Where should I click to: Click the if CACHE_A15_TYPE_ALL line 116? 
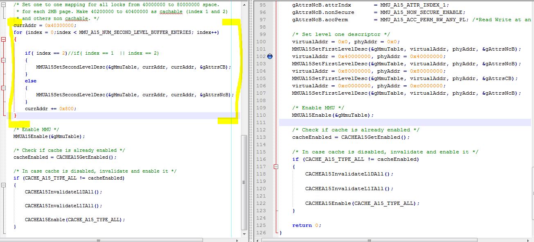356,159
